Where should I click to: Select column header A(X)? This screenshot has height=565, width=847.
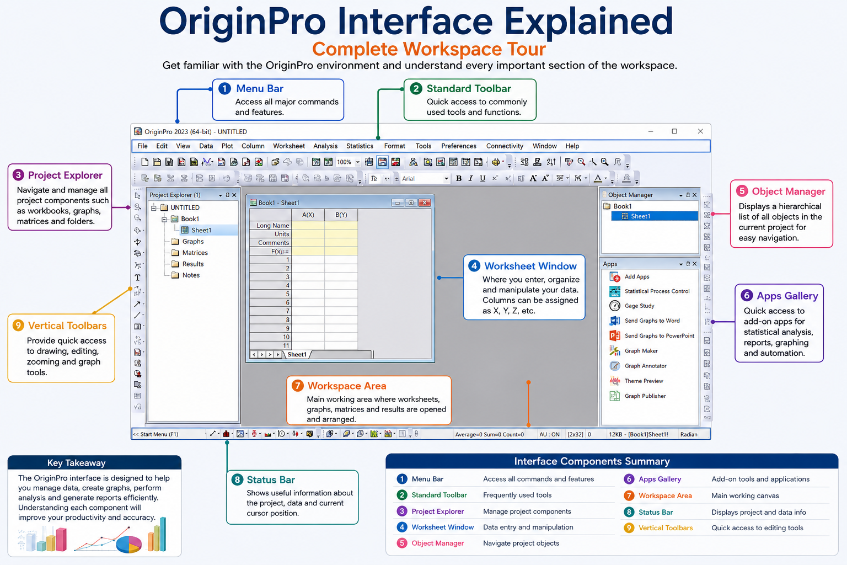(308, 215)
